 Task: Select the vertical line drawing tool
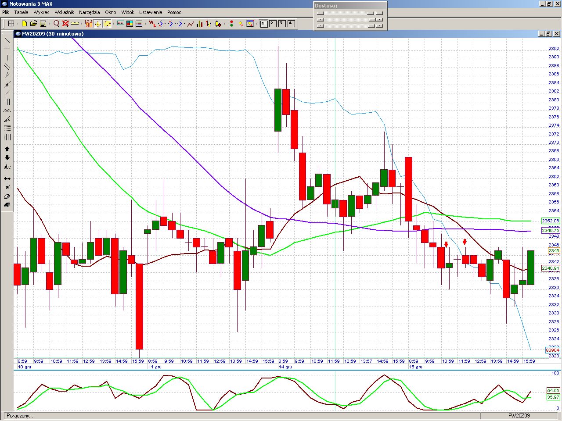(7, 57)
